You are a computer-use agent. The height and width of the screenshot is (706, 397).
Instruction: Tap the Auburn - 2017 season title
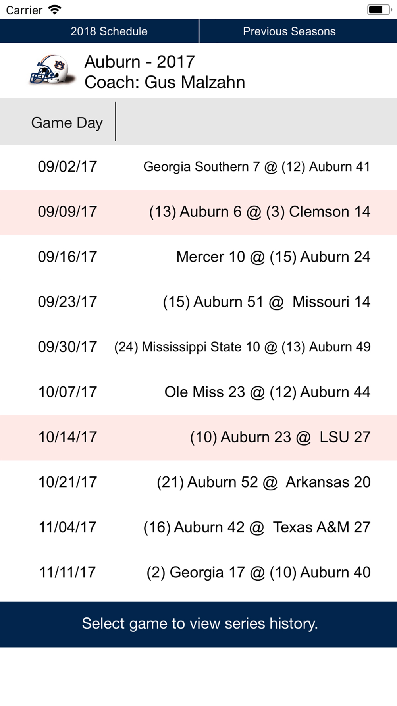click(x=140, y=62)
